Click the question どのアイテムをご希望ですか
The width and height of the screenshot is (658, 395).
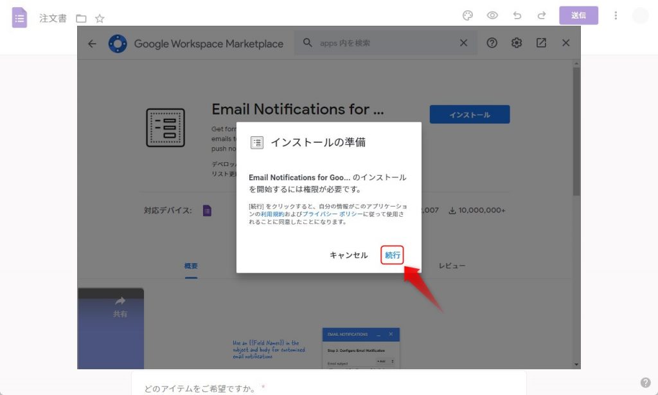[200, 389]
